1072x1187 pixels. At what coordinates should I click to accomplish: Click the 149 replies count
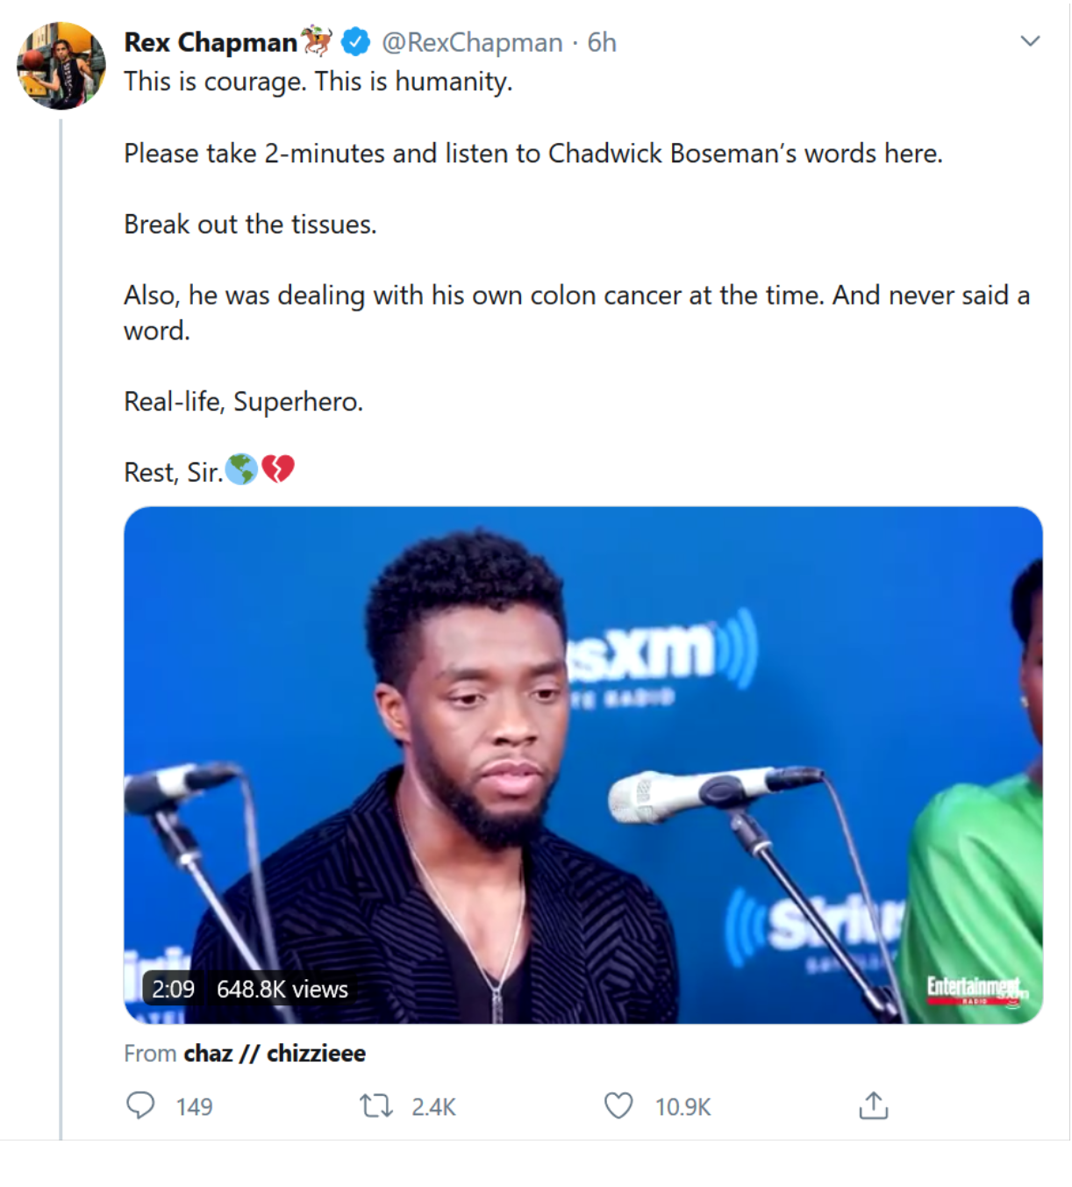(x=194, y=1107)
